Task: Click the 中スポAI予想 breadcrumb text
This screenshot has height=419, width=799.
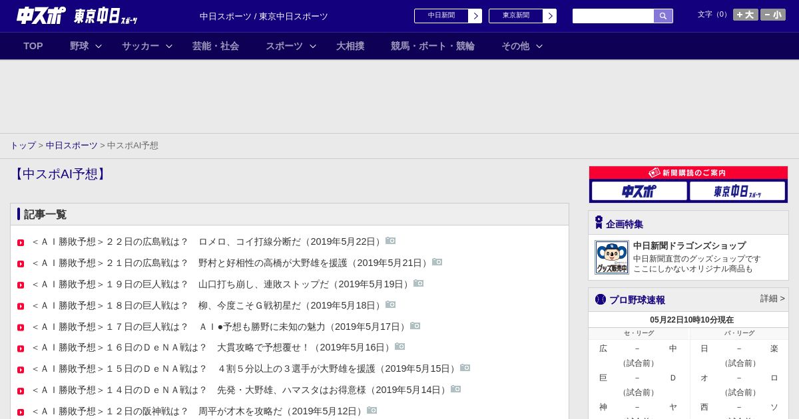Action: (x=133, y=146)
